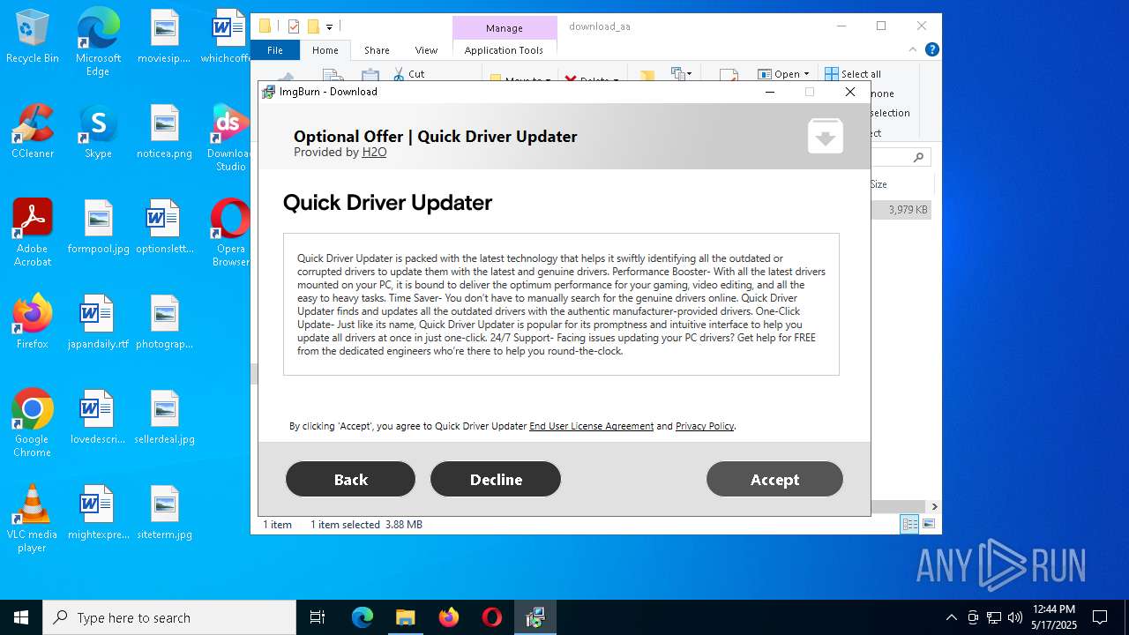Open Firefox desktop shortcut
1129x635 pixels.
click(x=33, y=323)
